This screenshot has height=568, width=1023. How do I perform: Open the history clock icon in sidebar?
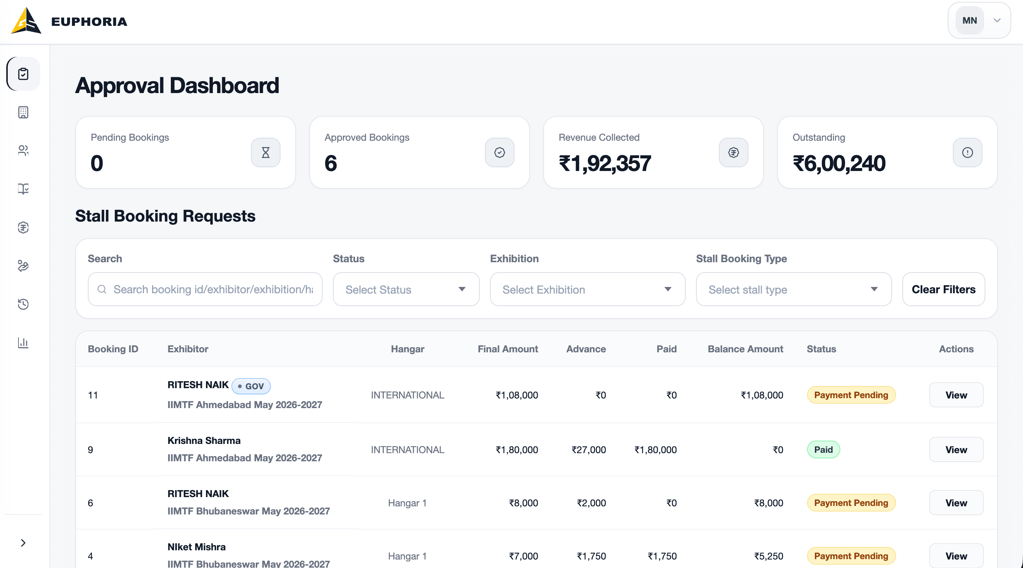pyautogui.click(x=23, y=304)
